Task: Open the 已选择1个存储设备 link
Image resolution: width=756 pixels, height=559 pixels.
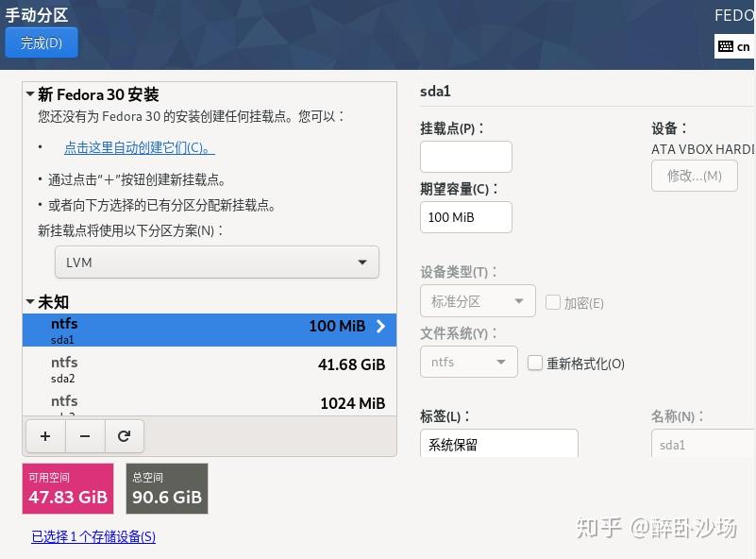Action: [92, 536]
